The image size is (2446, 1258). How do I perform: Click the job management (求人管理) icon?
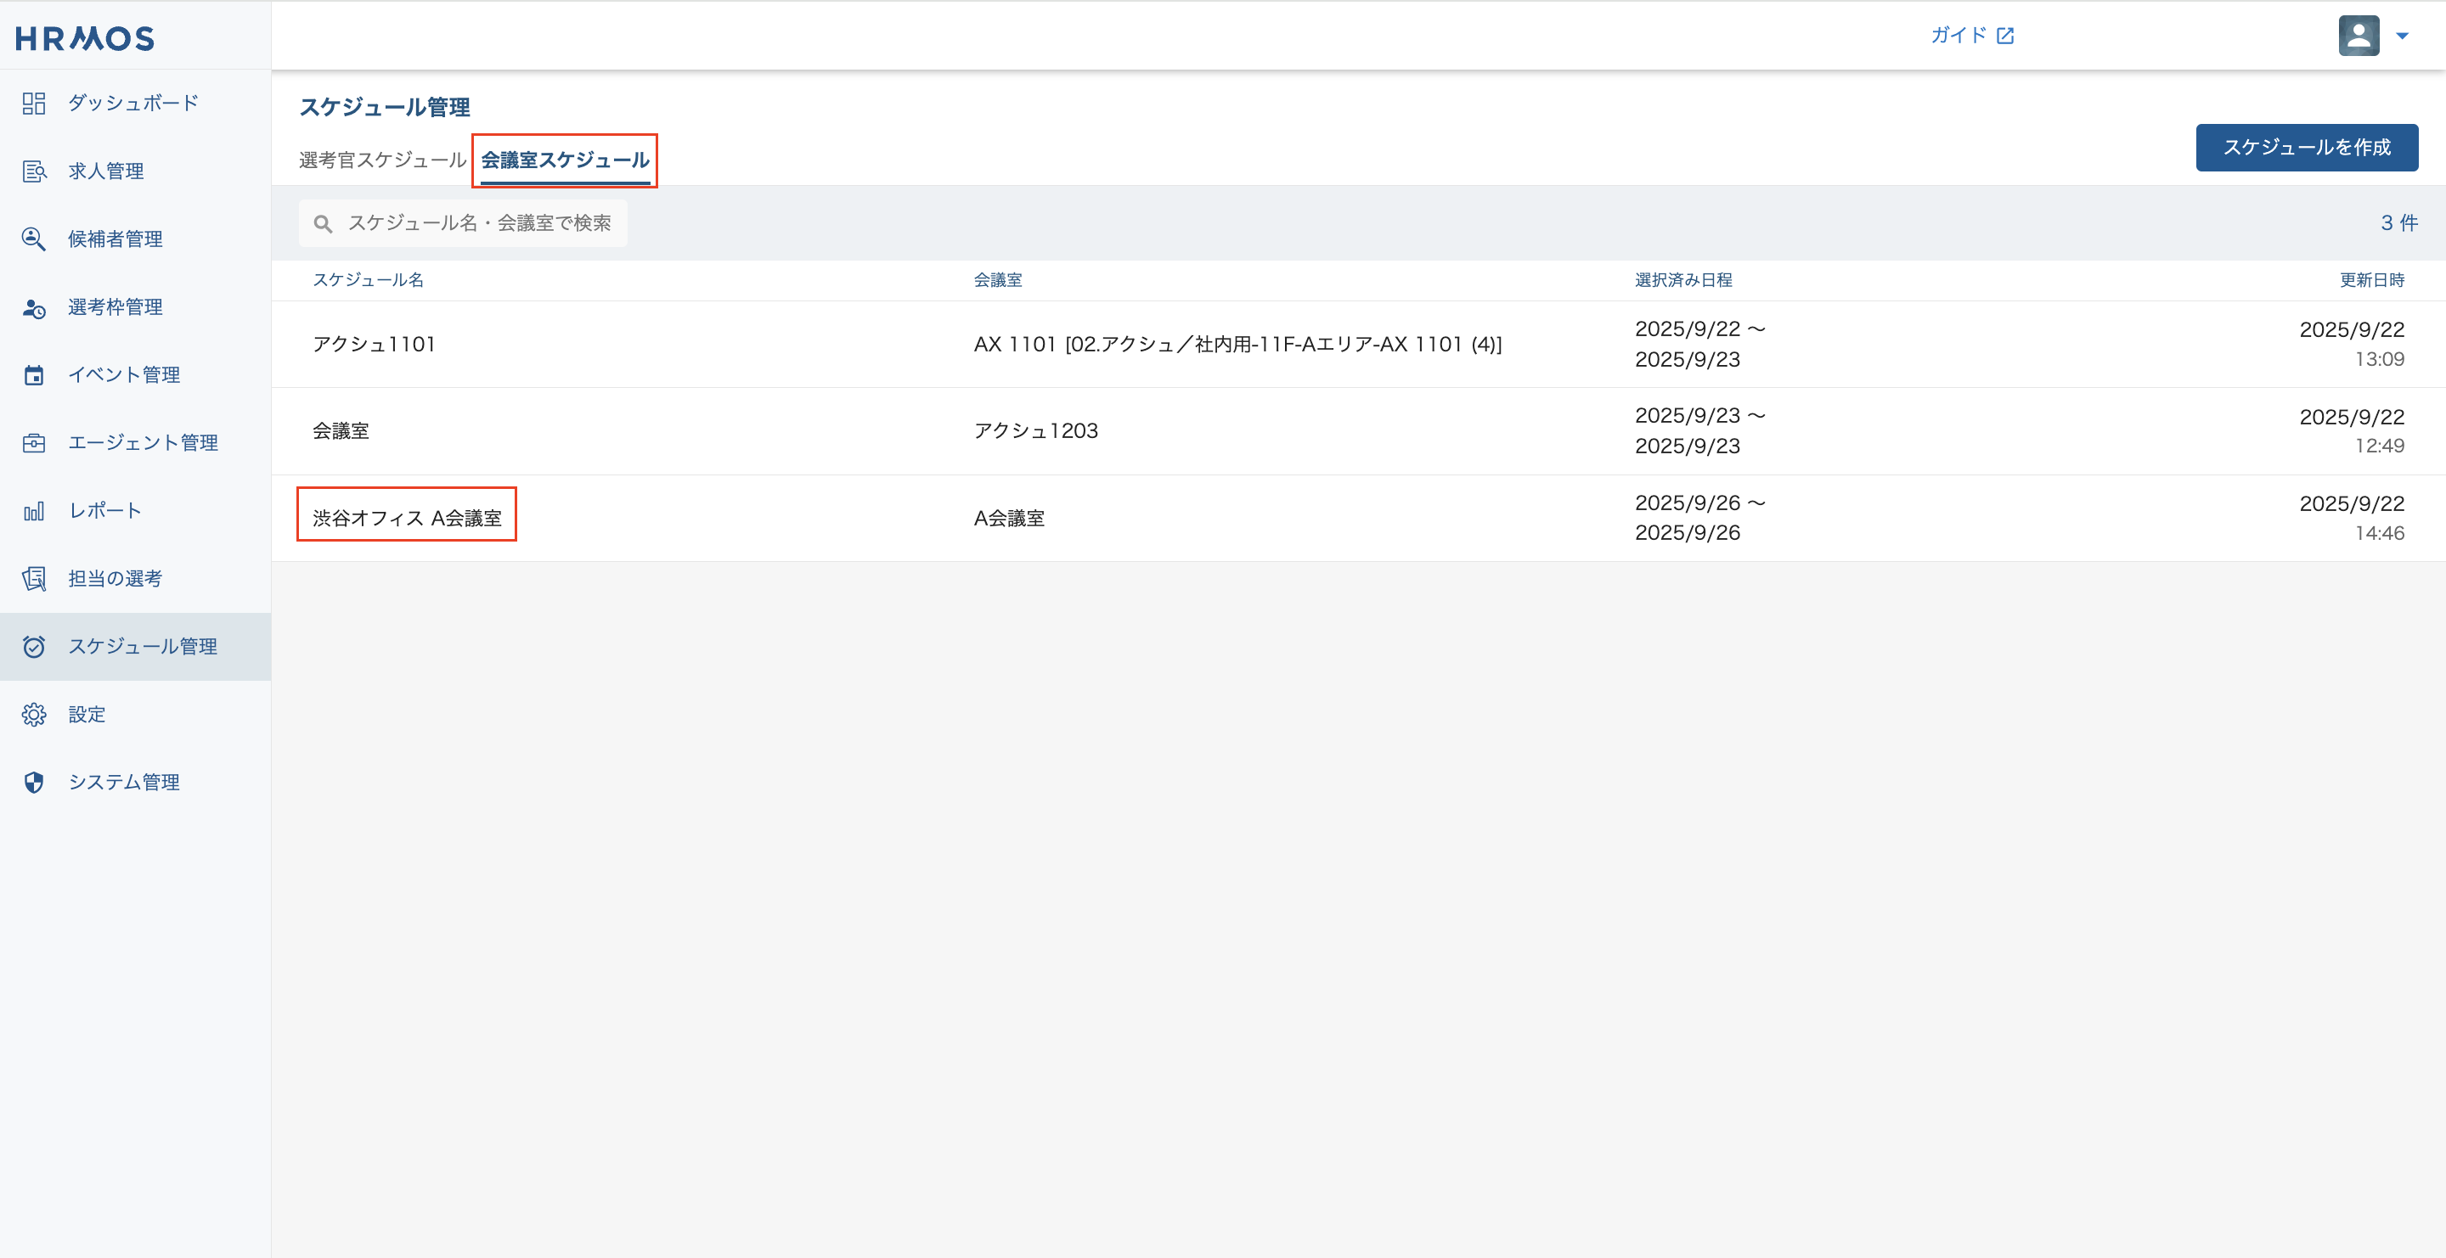tap(34, 171)
